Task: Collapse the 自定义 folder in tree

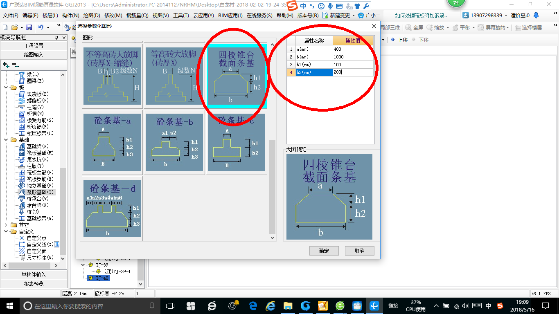Action: click(6, 231)
